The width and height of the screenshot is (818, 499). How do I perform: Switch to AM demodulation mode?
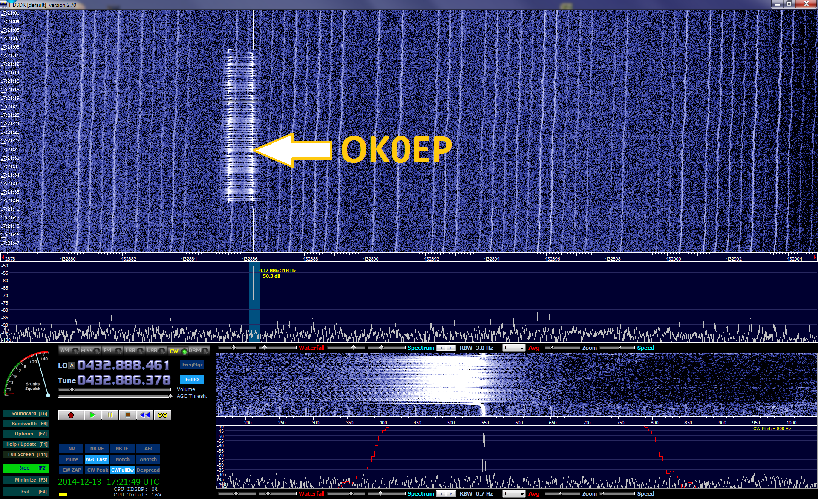pos(65,351)
